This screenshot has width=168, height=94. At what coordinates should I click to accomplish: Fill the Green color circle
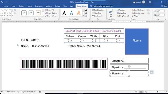(82, 41)
